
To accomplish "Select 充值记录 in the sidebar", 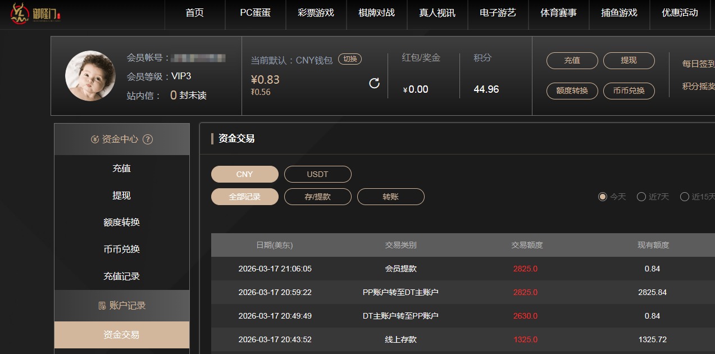I will (x=122, y=276).
